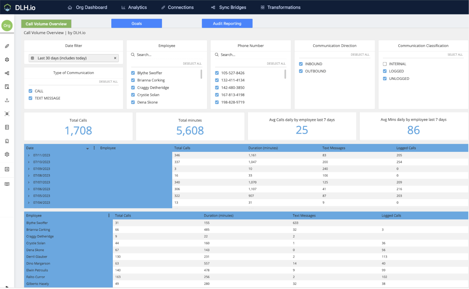Viewport: 469px width, 289px height.
Task: Click the sync bridges node icon in the sidebar
Action: (7, 73)
